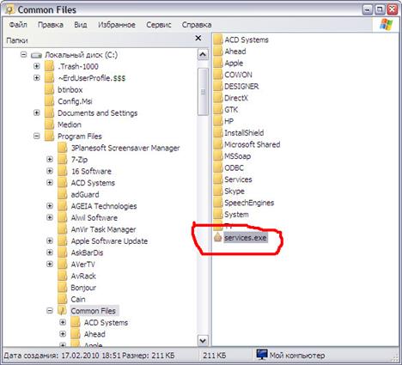Click the GTK folder icon
The width and height of the screenshot is (402, 365).
click(x=218, y=109)
